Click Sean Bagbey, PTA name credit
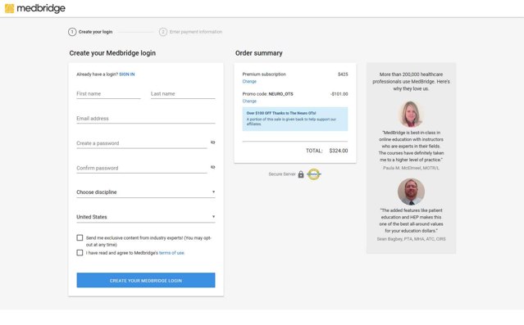 tap(411, 239)
